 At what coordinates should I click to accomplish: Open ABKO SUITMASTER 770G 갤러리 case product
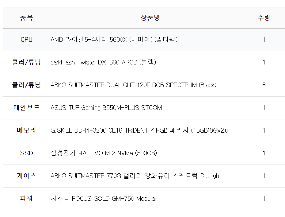tap(135, 176)
